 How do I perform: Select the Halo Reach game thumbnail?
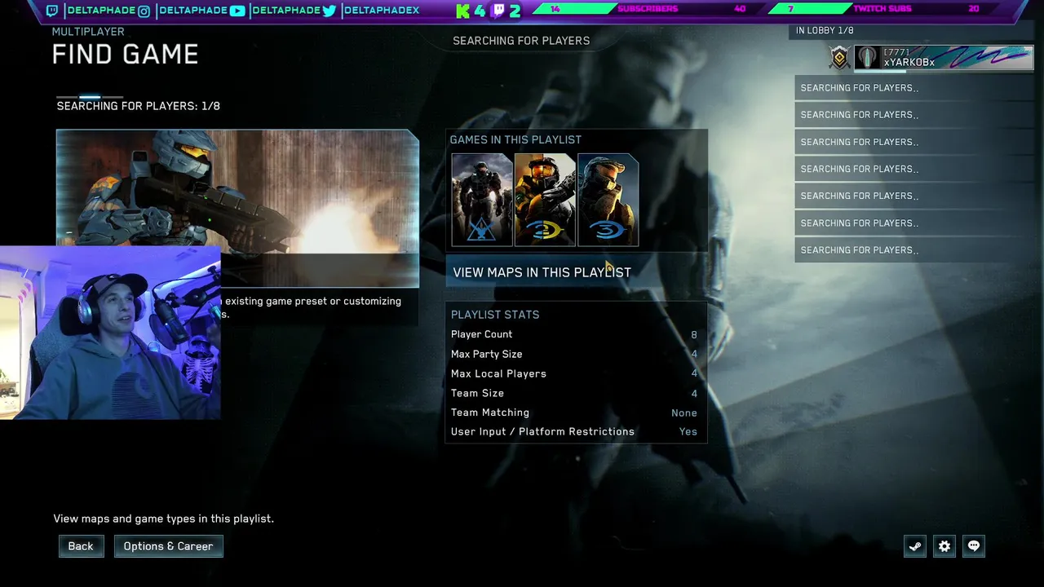click(482, 200)
